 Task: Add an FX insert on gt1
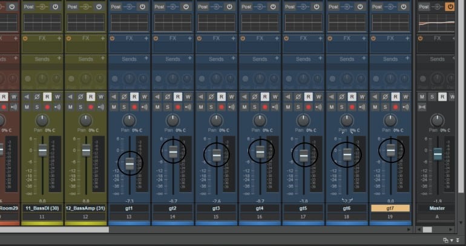pos(145,38)
